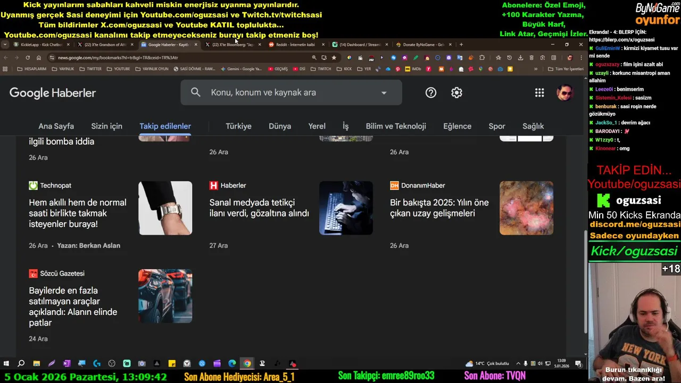Click the wristwatch article thumbnail
681x383 pixels.
(x=165, y=208)
